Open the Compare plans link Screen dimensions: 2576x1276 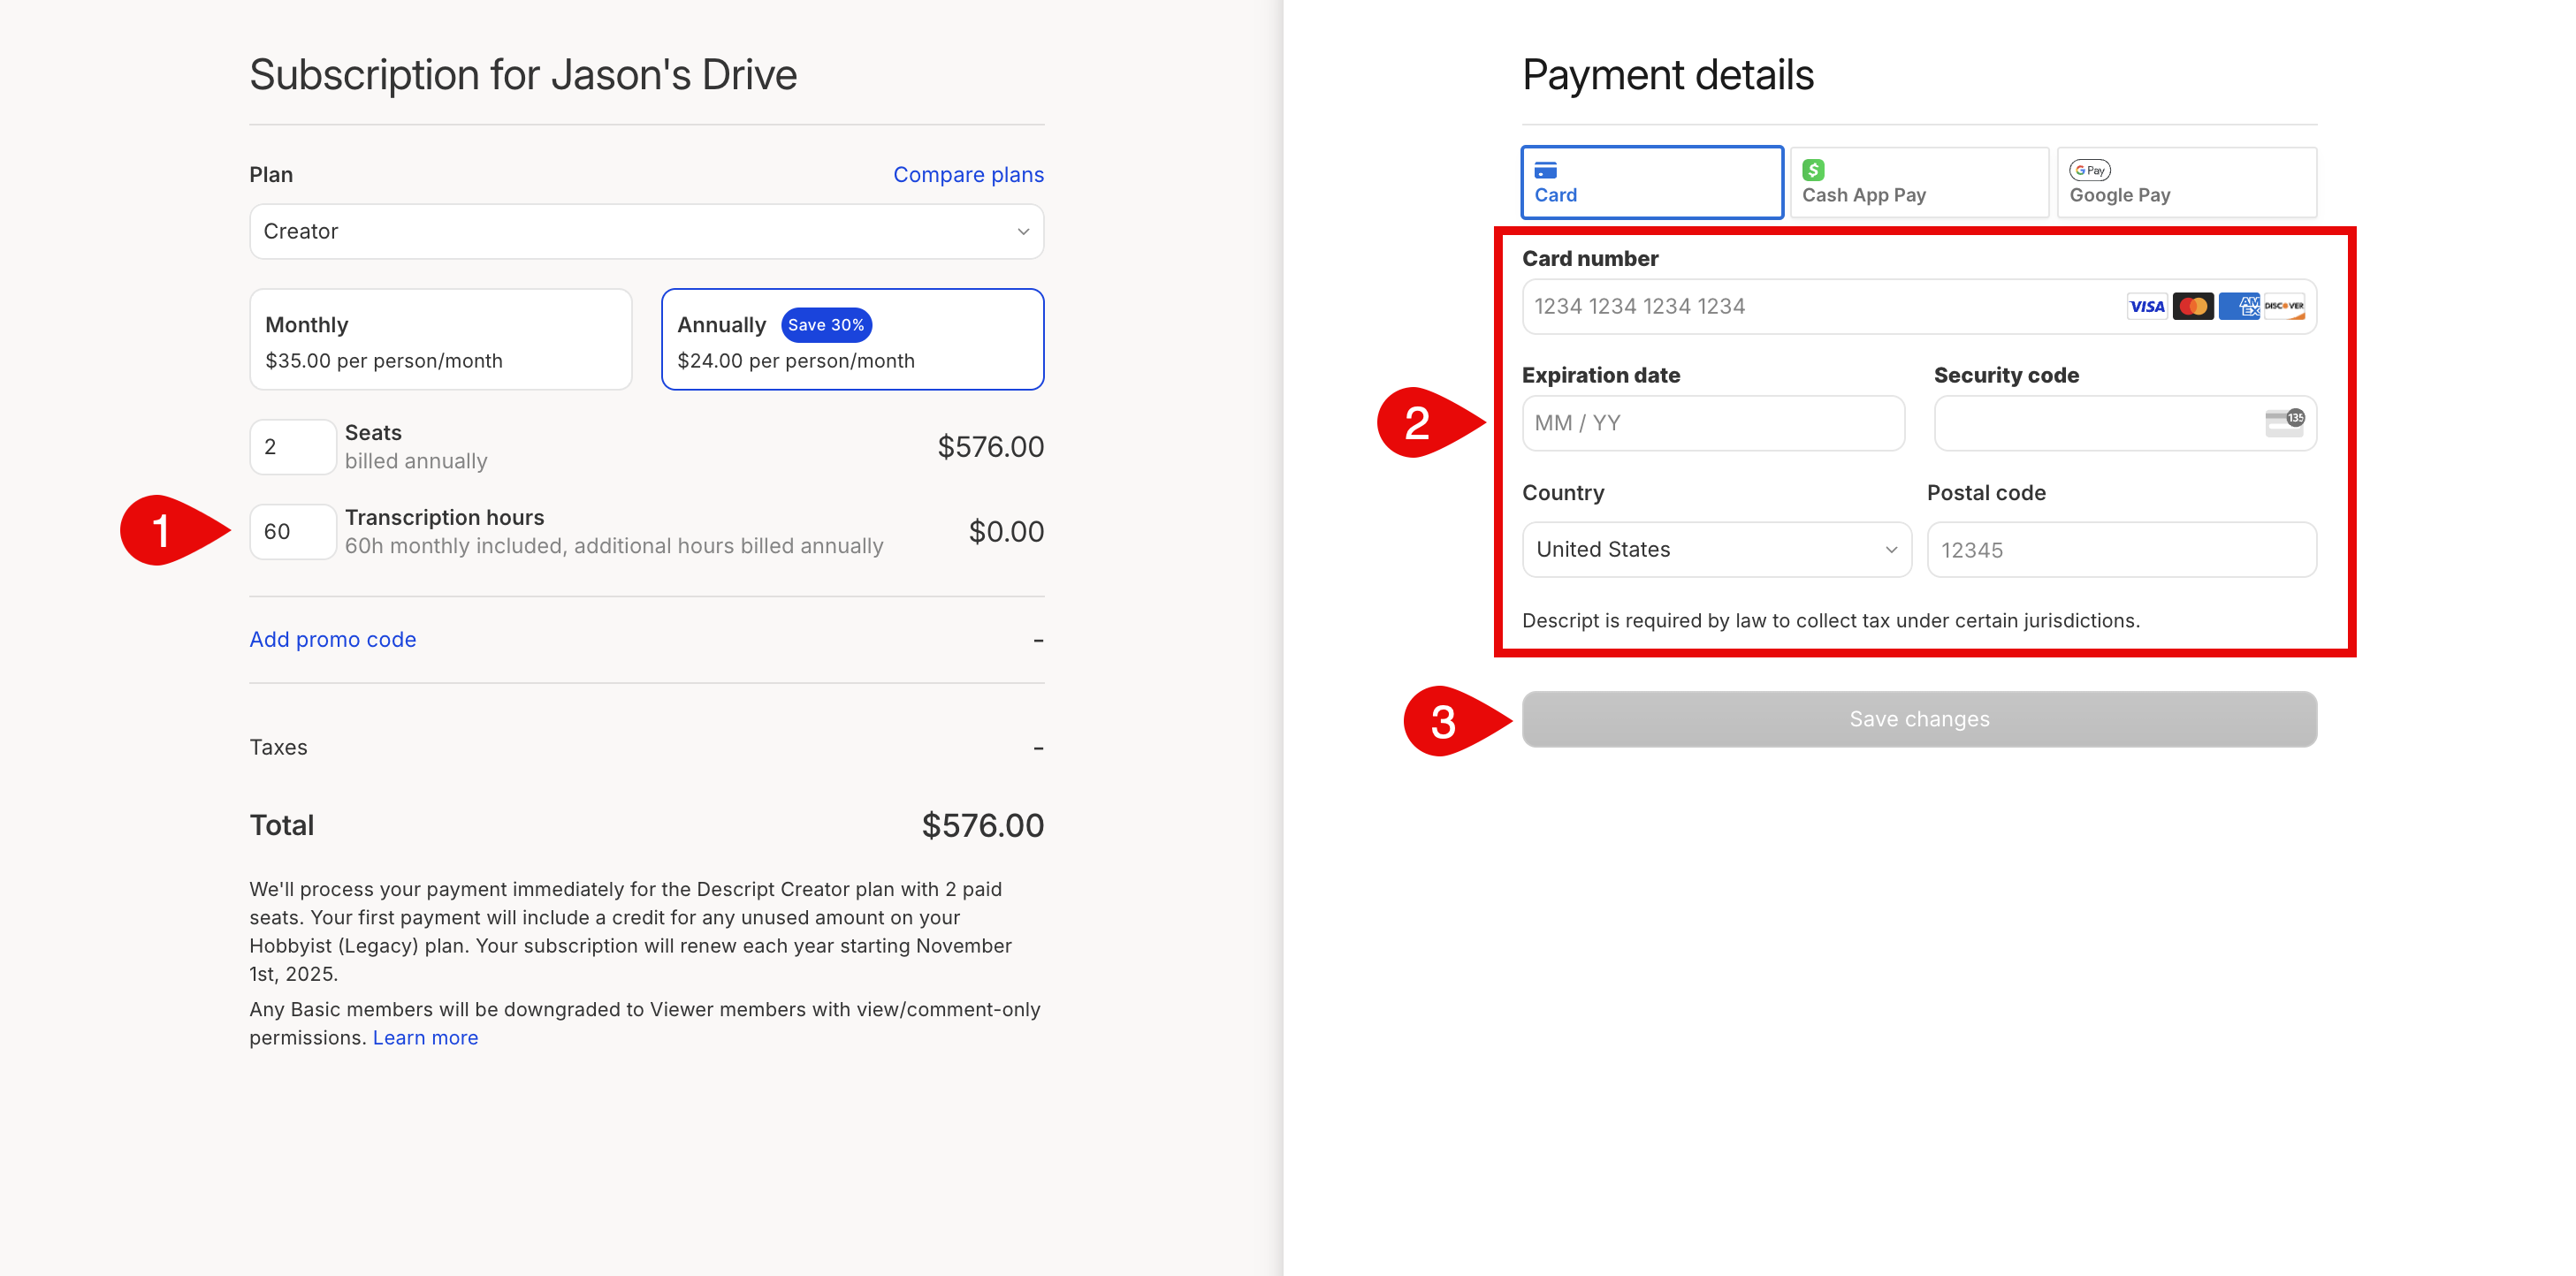click(968, 175)
